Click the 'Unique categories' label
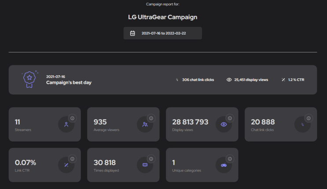Screen dimensions: 327x189 point(187,170)
